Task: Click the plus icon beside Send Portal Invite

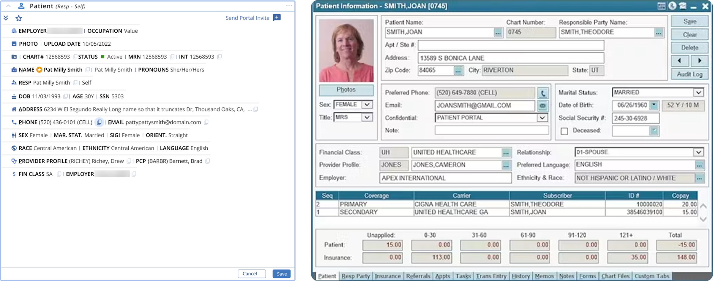Action: (x=277, y=17)
